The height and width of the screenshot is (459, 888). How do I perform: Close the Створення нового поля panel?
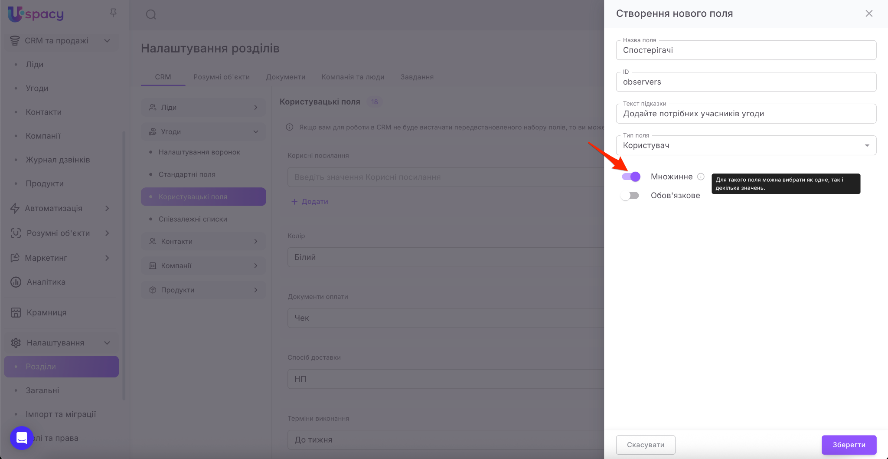[869, 13]
